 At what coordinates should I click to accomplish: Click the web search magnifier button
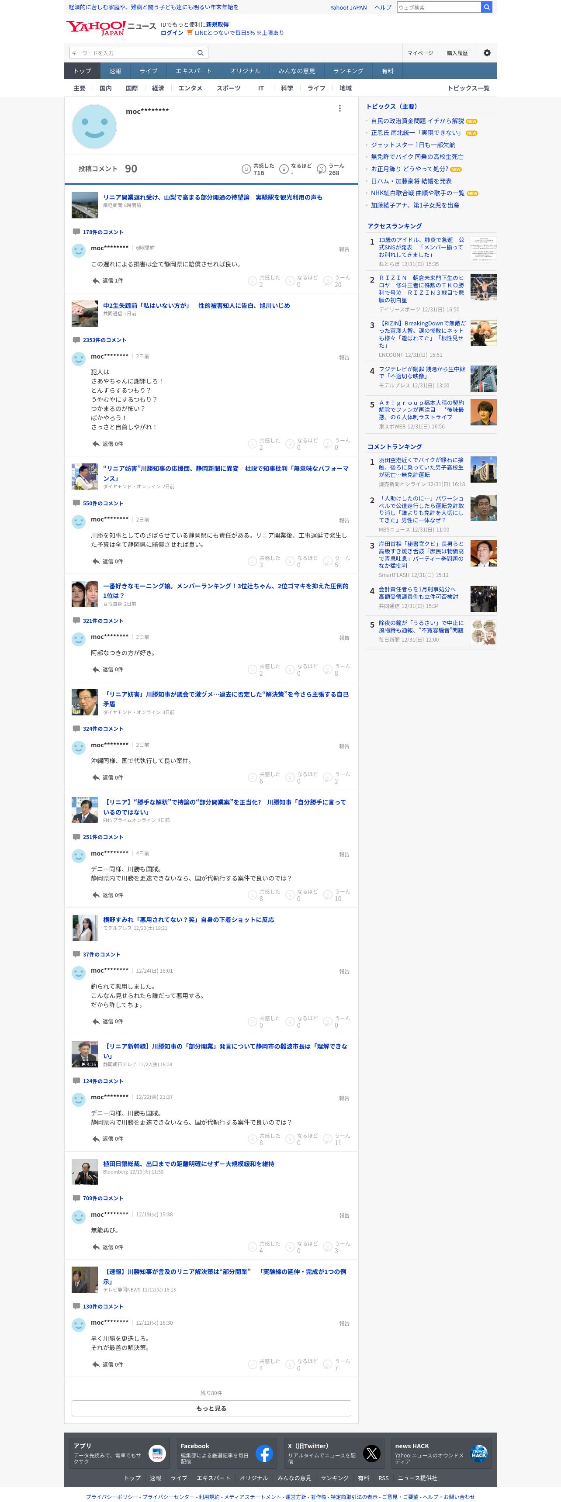pos(486,7)
